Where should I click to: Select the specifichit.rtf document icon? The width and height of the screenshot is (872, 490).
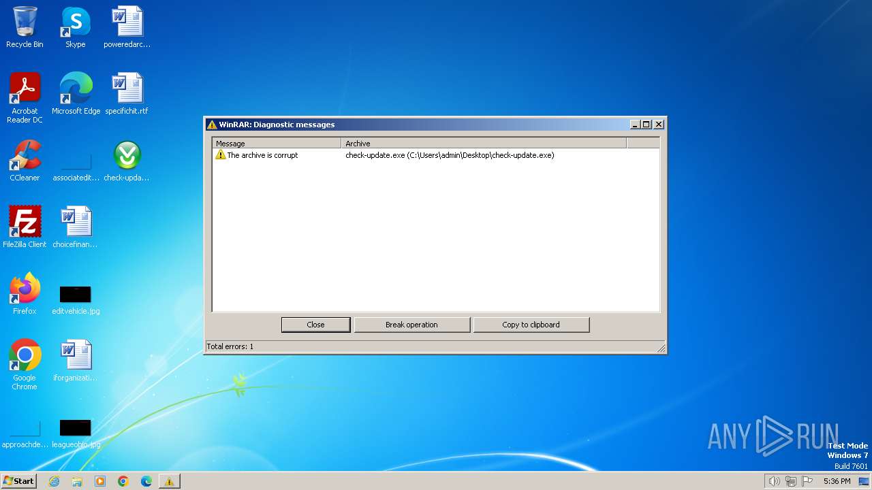[127, 93]
